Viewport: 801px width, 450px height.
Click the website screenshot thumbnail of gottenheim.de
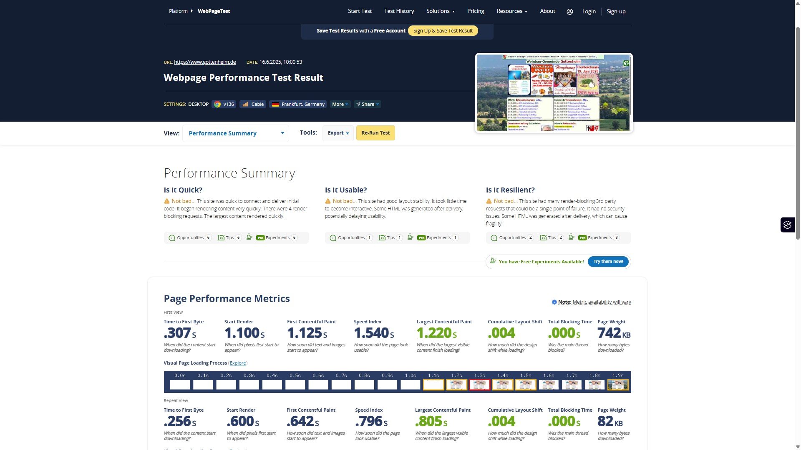coord(554,93)
